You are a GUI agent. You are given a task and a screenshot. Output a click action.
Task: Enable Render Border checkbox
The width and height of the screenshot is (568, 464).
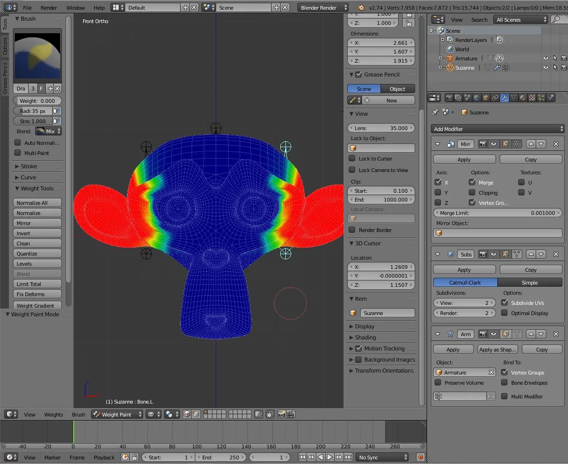352,230
